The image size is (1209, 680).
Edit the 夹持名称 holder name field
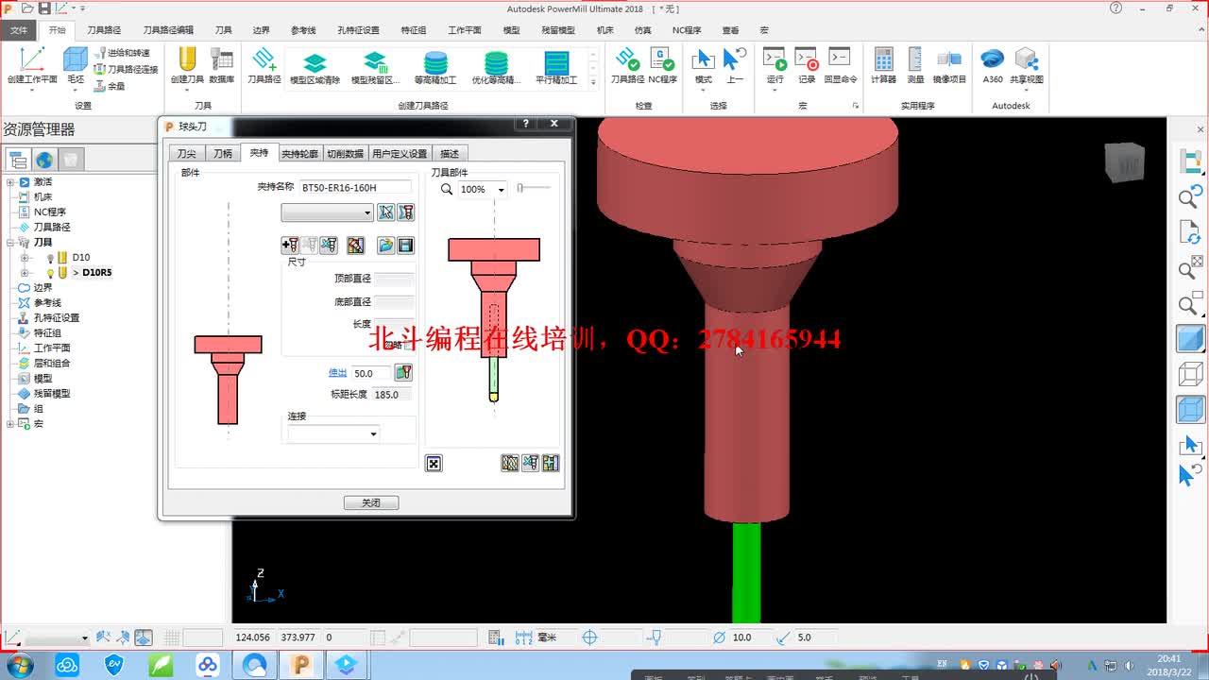tap(356, 188)
